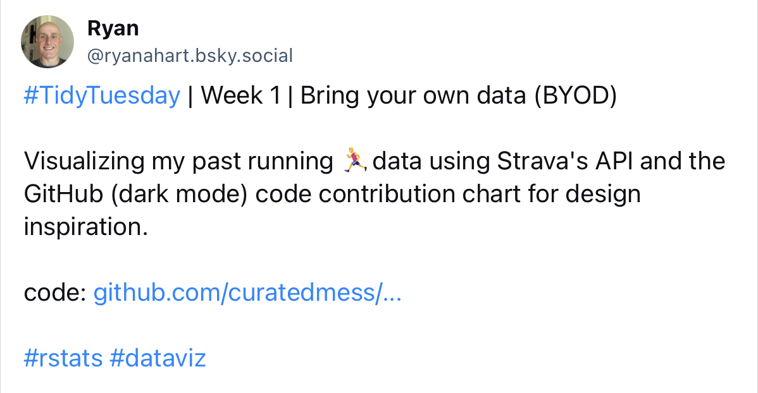Click the display name Ryan

point(113,28)
